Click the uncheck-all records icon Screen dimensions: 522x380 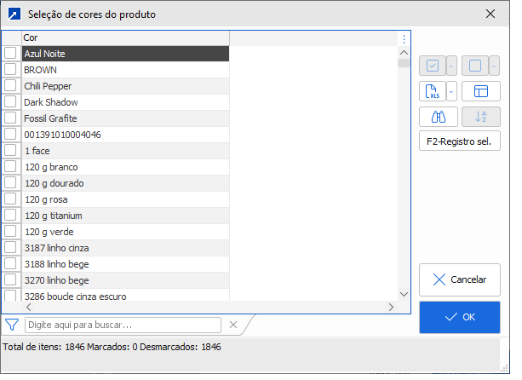(x=474, y=66)
